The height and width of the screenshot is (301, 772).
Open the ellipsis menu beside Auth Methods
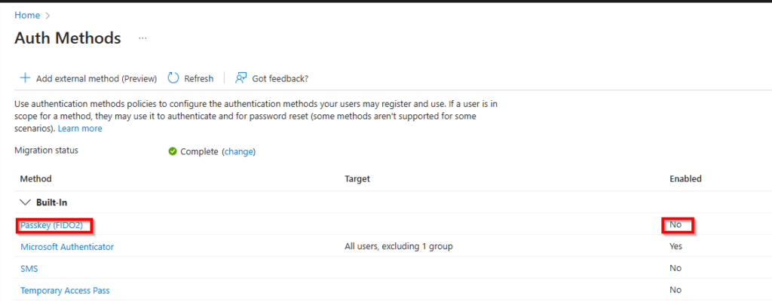tap(142, 38)
